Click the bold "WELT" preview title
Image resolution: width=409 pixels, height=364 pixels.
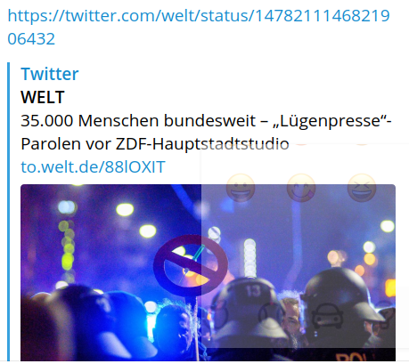pos(43,97)
